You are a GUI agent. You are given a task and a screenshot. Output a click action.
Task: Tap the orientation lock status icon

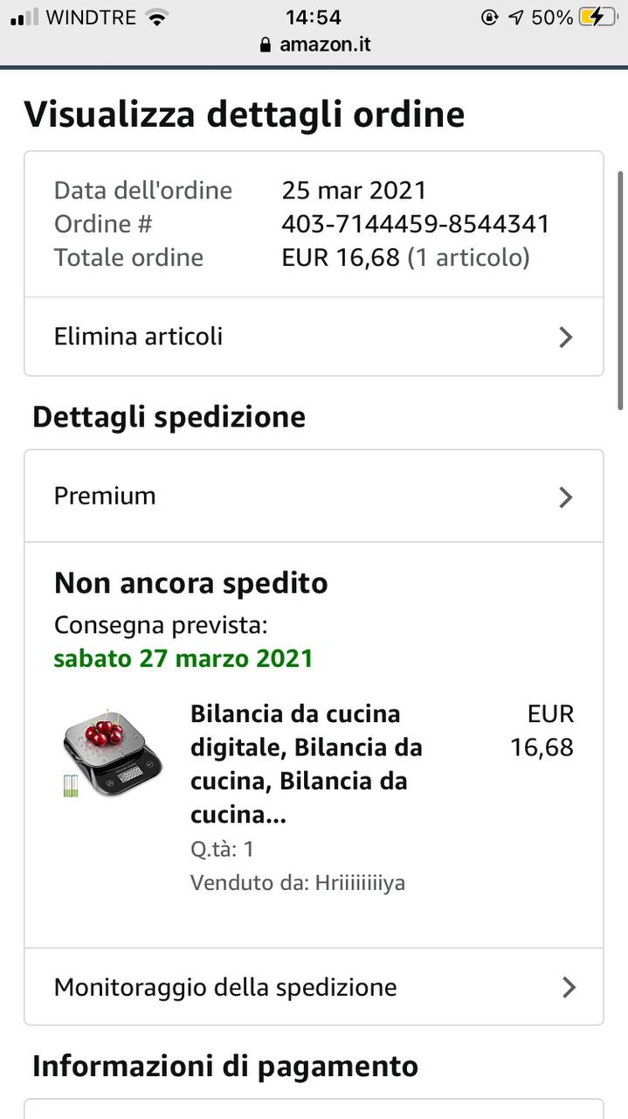[x=489, y=17]
